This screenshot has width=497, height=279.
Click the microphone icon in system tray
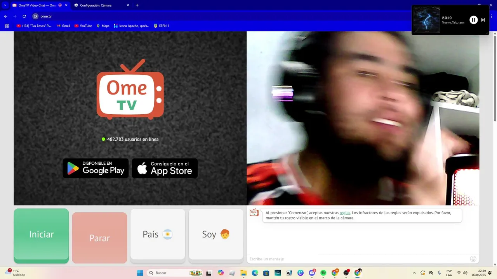point(439,273)
